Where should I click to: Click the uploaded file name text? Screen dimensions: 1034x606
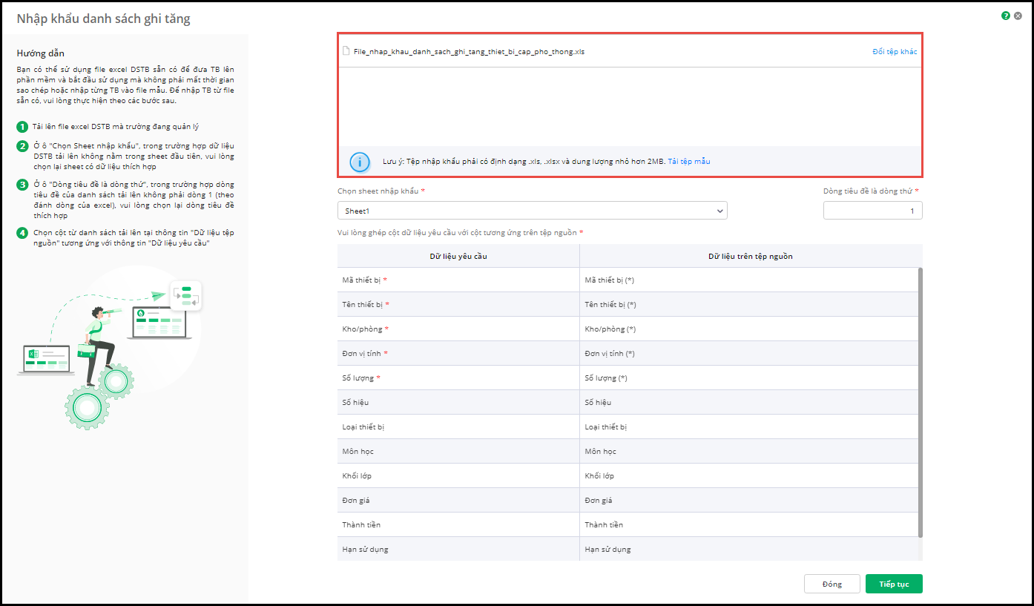[469, 52]
